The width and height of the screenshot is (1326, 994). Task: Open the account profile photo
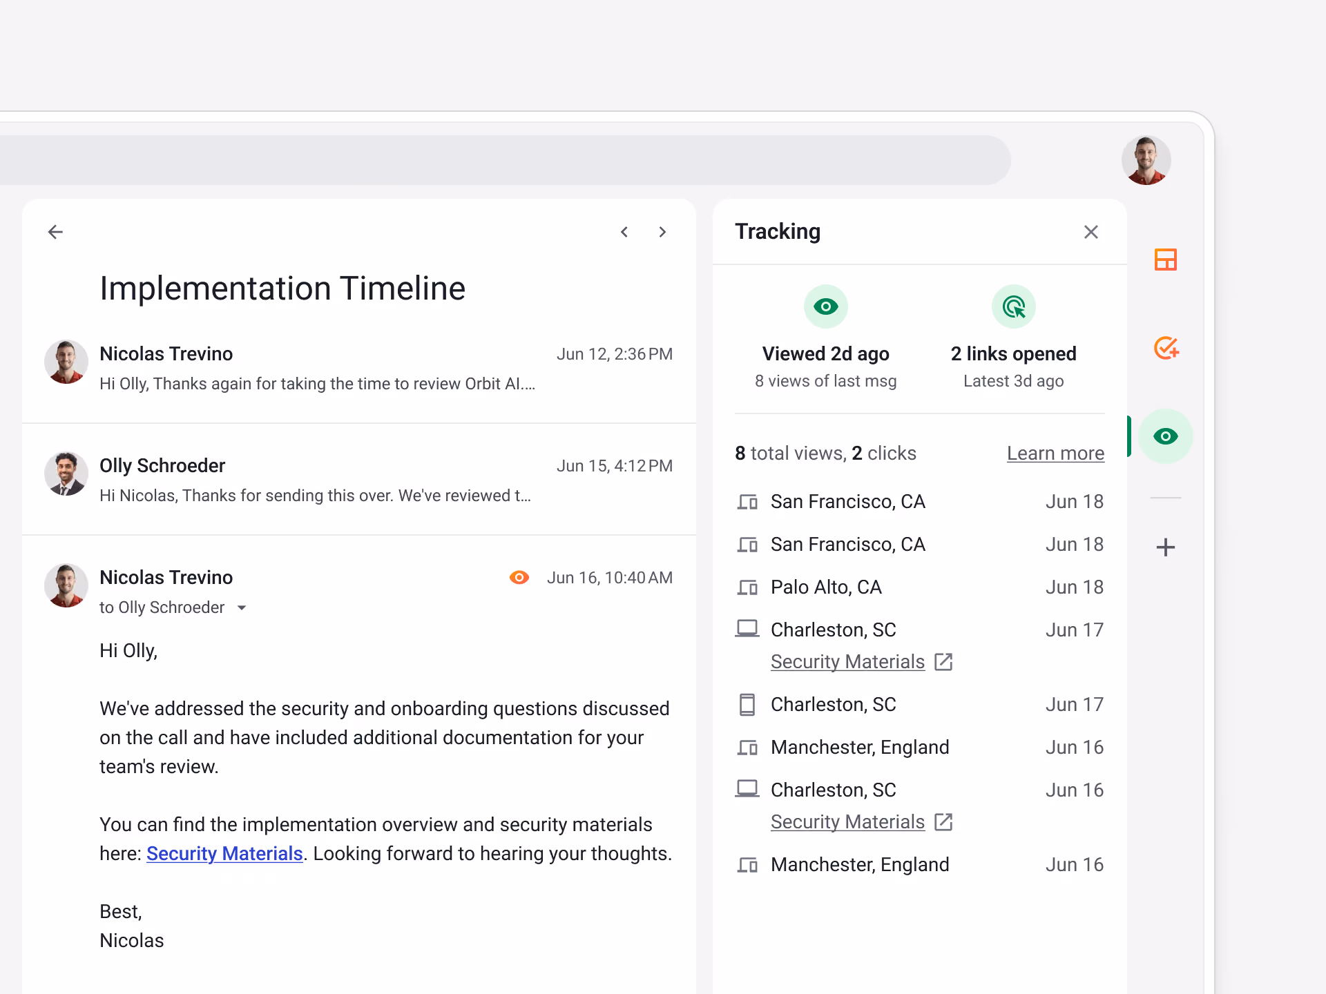[x=1146, y=160]
